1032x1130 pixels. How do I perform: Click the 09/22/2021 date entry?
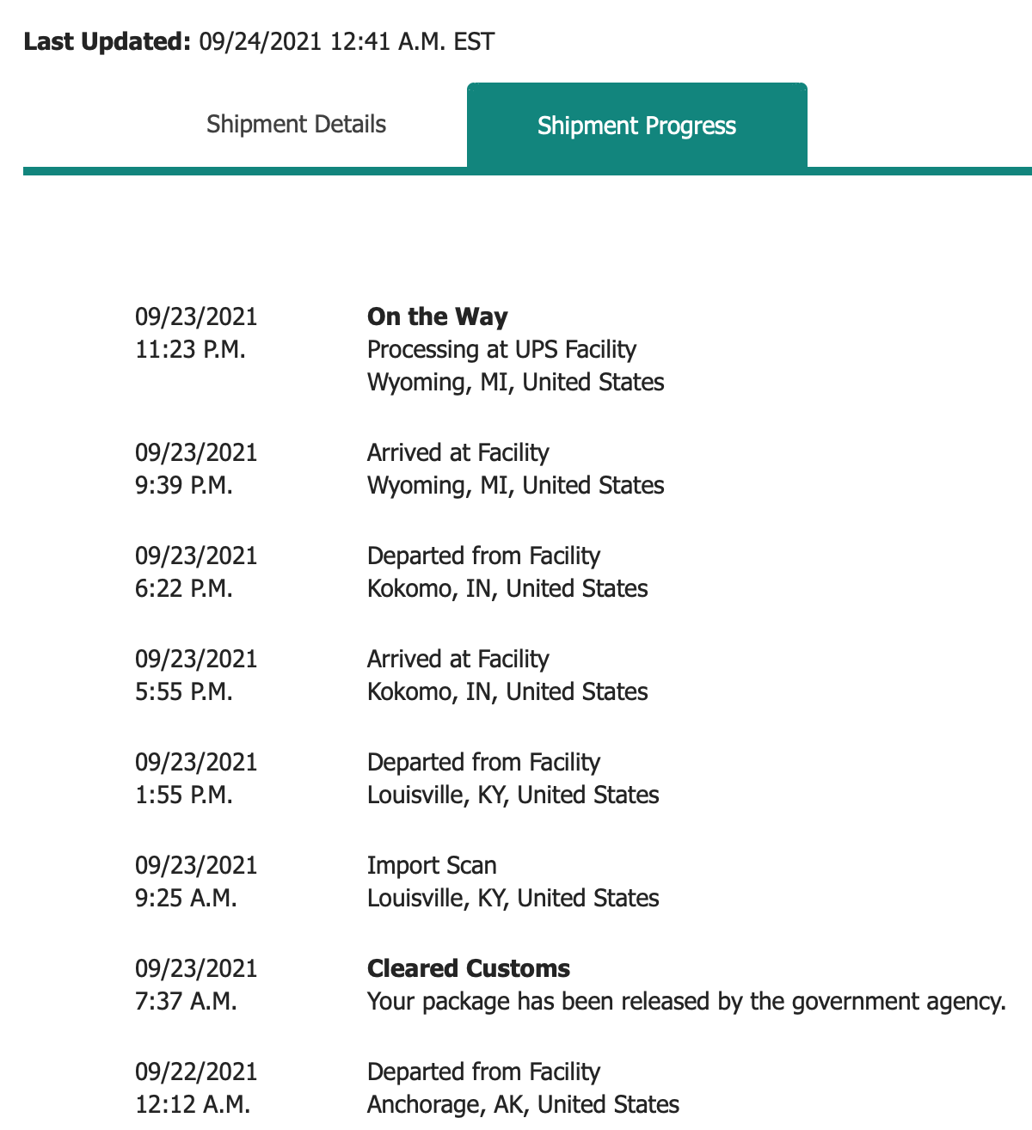pyautogui.click(x=196, y=1072)
